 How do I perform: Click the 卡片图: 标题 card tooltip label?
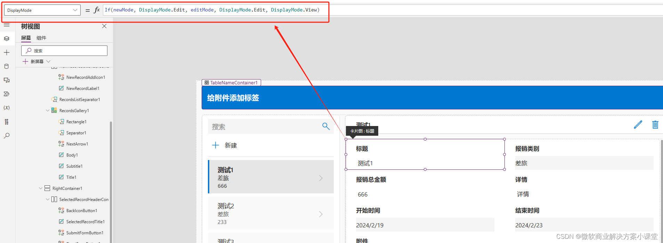coord(362,131)
